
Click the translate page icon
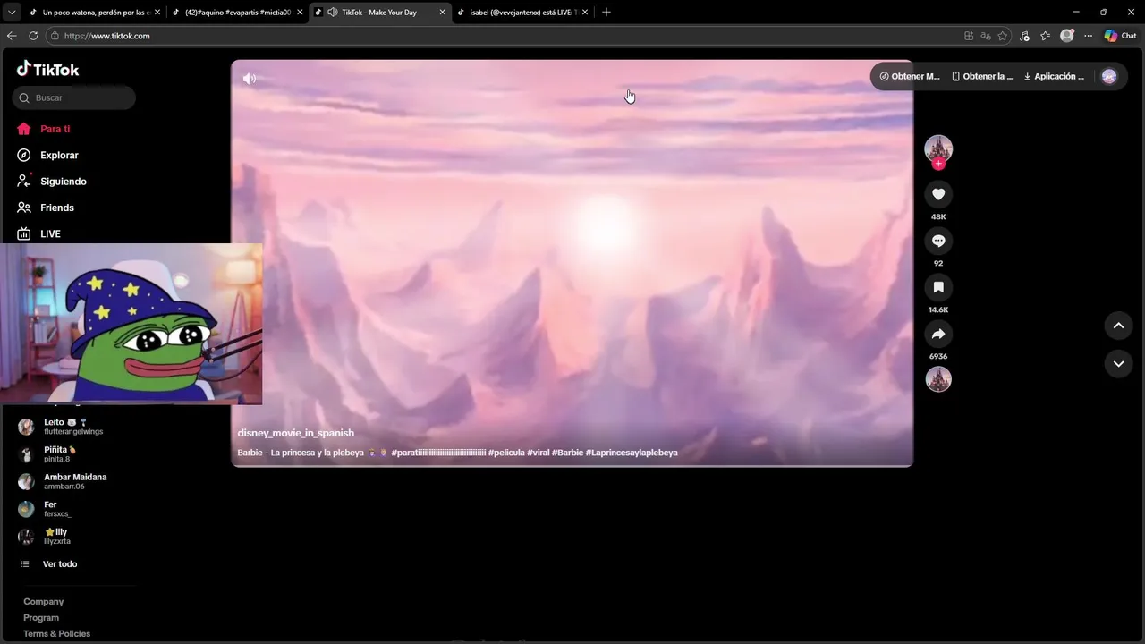click(986, 36)
